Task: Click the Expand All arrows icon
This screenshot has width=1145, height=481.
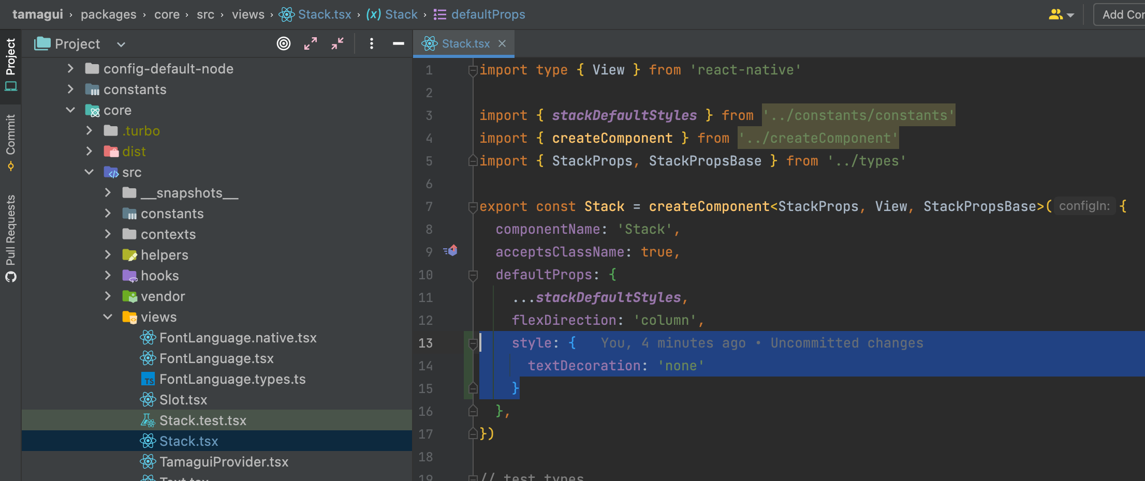Action: point(311,43)
